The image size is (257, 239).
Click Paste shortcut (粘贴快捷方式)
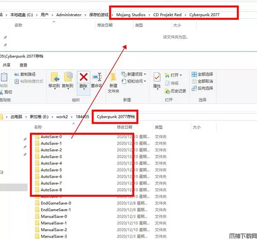(29, 81)
